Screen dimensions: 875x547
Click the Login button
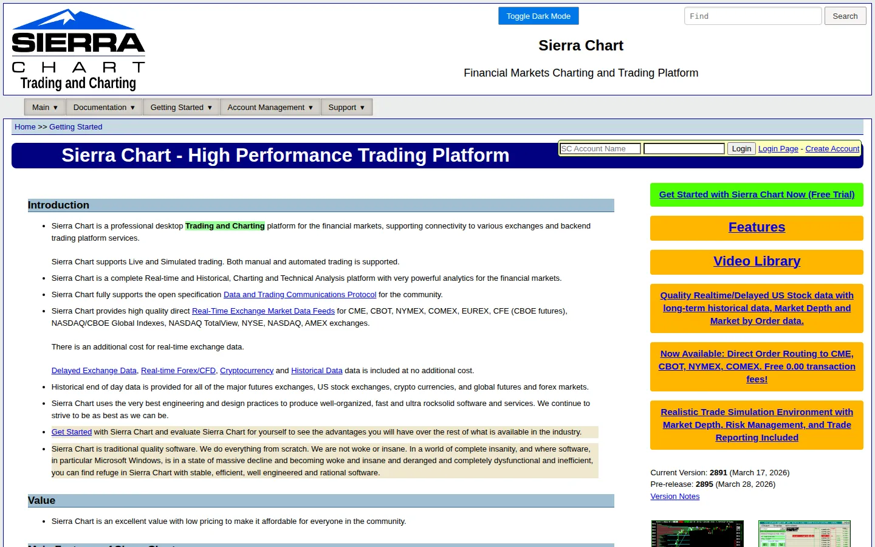pyautogui.click(x=741, y=149)
